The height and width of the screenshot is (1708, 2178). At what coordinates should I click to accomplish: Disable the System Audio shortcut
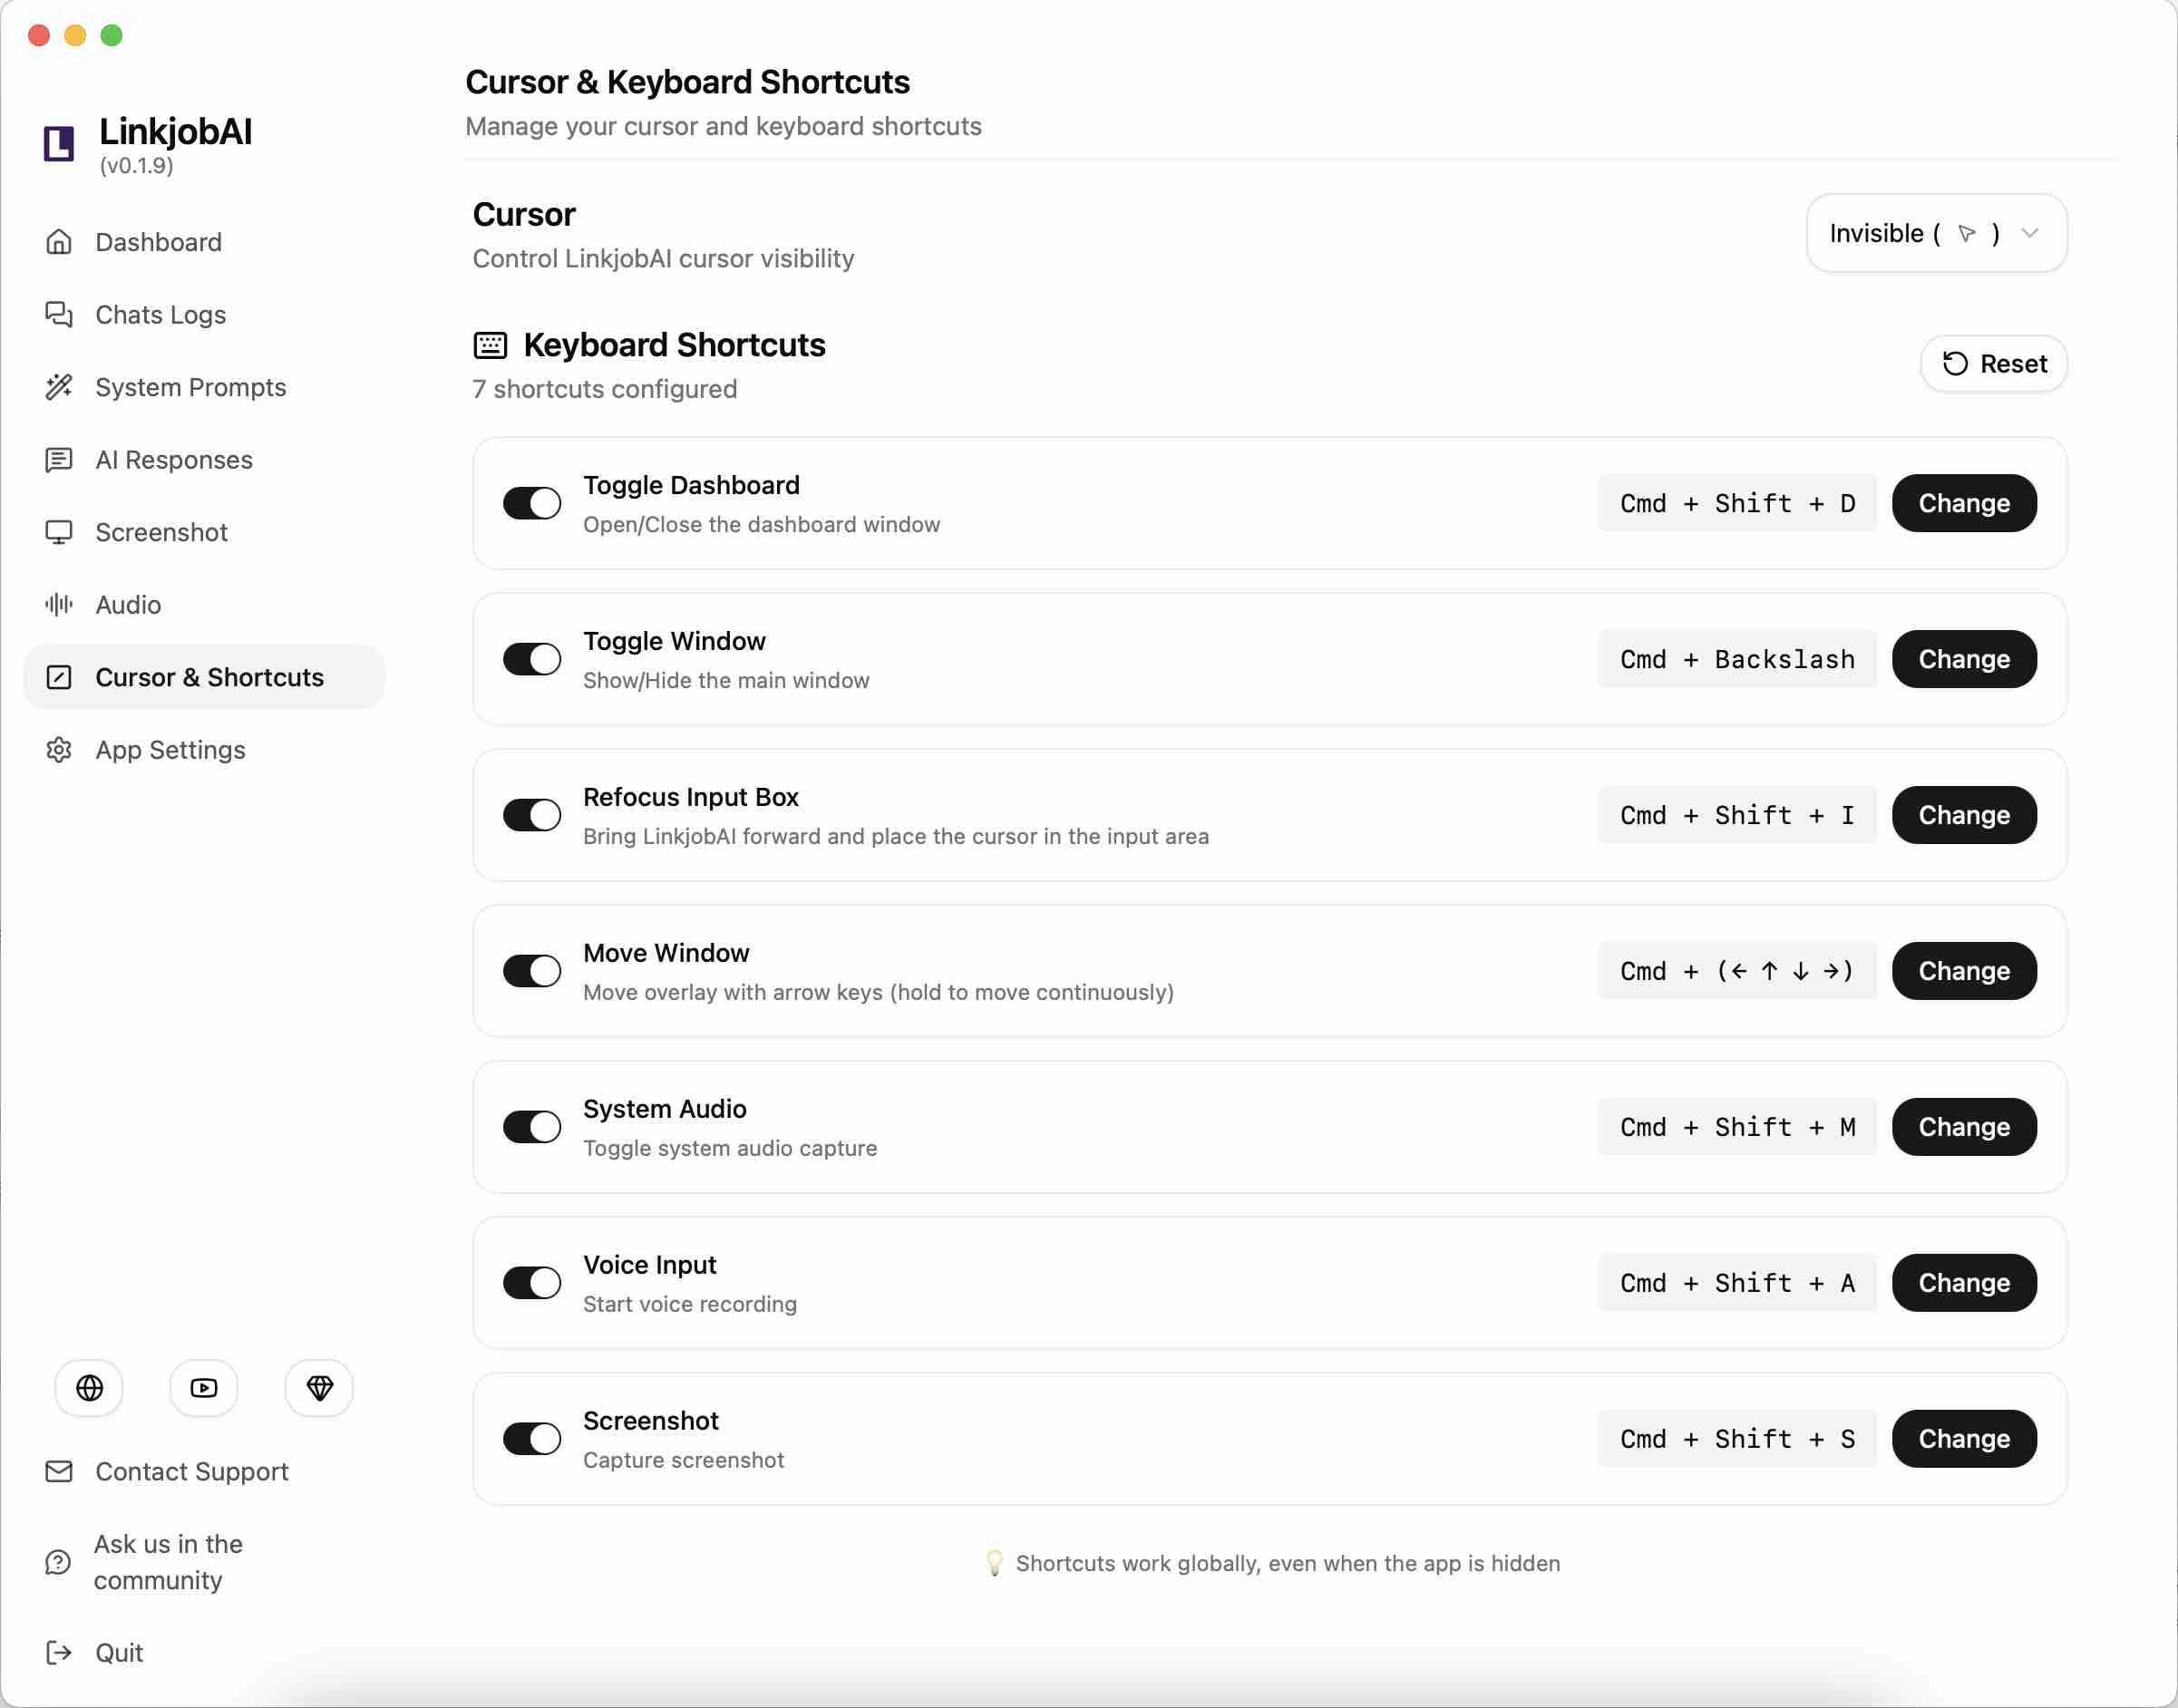point(531,1126)
